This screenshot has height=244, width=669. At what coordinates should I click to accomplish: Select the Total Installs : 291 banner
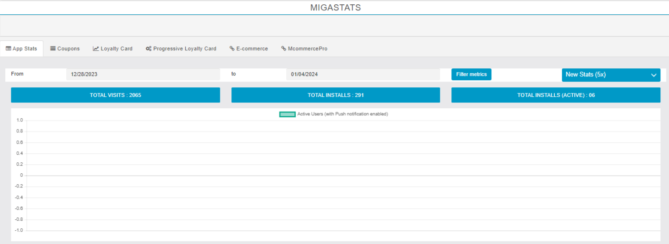tap(336, 95)
